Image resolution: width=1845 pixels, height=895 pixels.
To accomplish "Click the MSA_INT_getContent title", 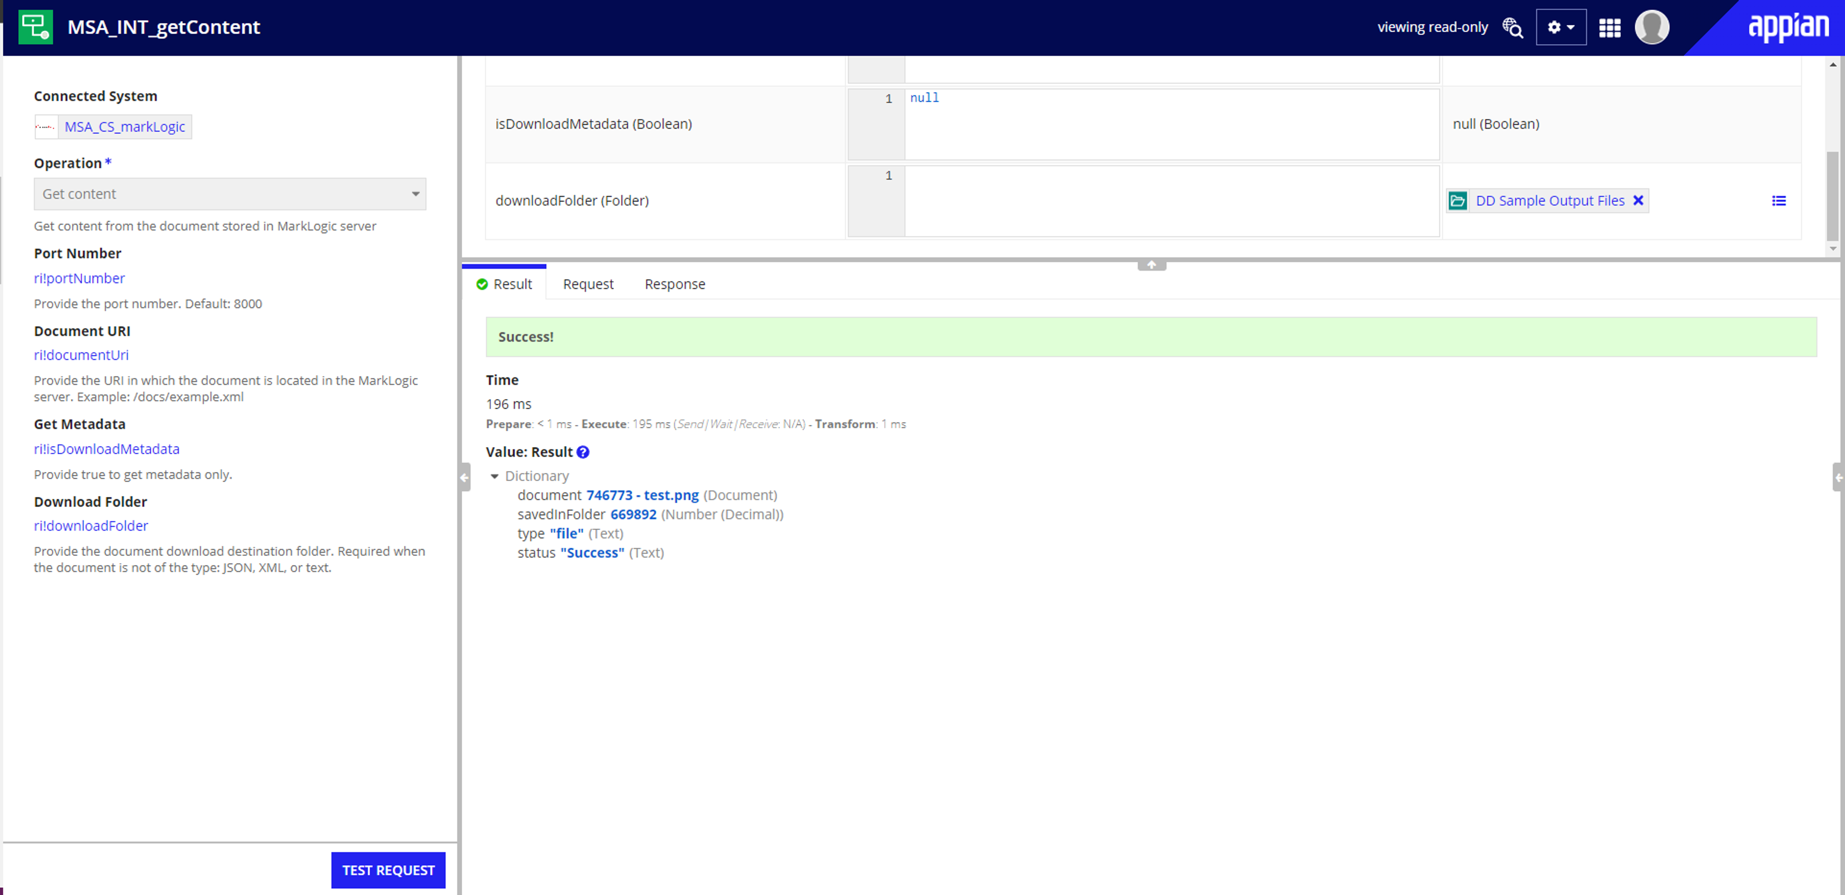I will (x=163, y=27).
